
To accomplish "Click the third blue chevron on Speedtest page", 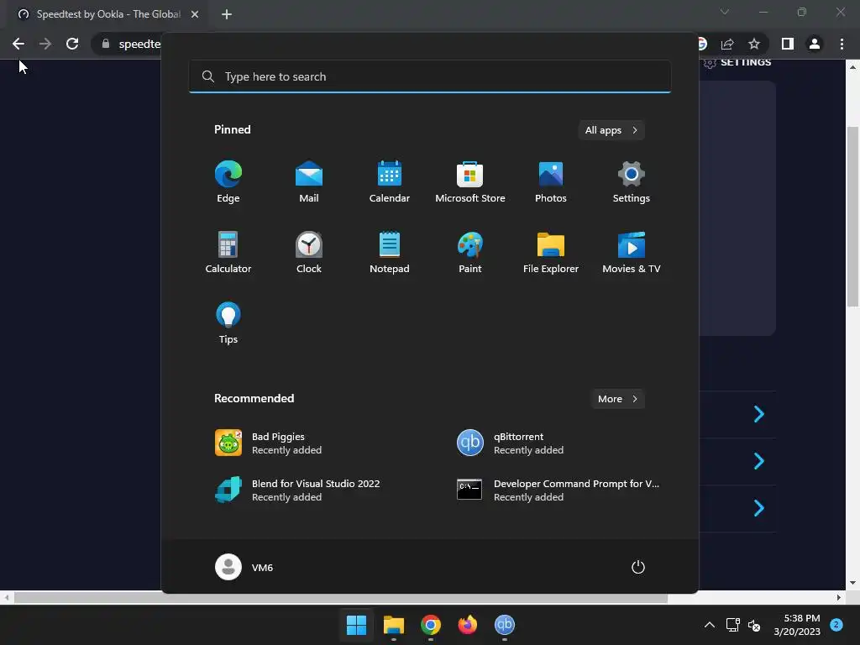I will click(x=759, y=508).
